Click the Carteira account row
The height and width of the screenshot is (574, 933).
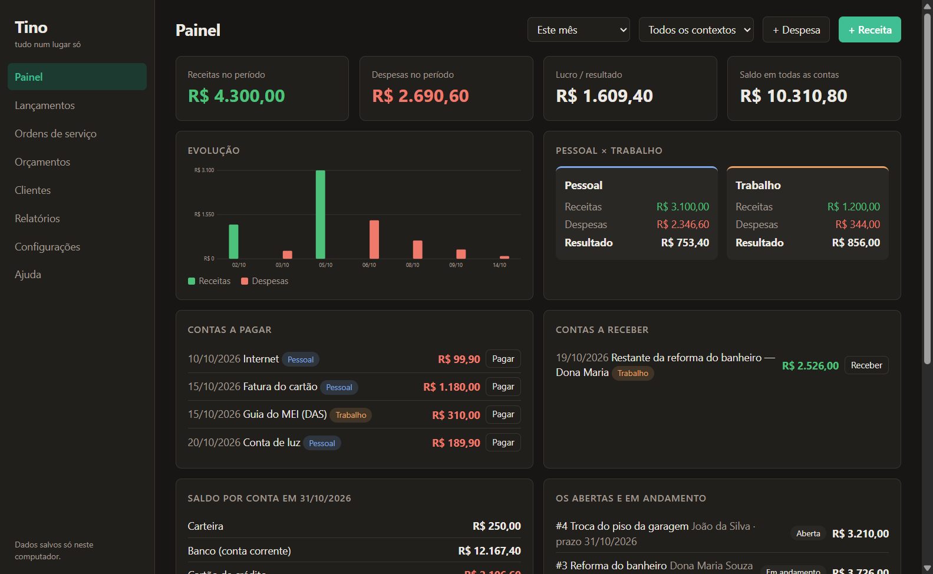coord(354,526)
